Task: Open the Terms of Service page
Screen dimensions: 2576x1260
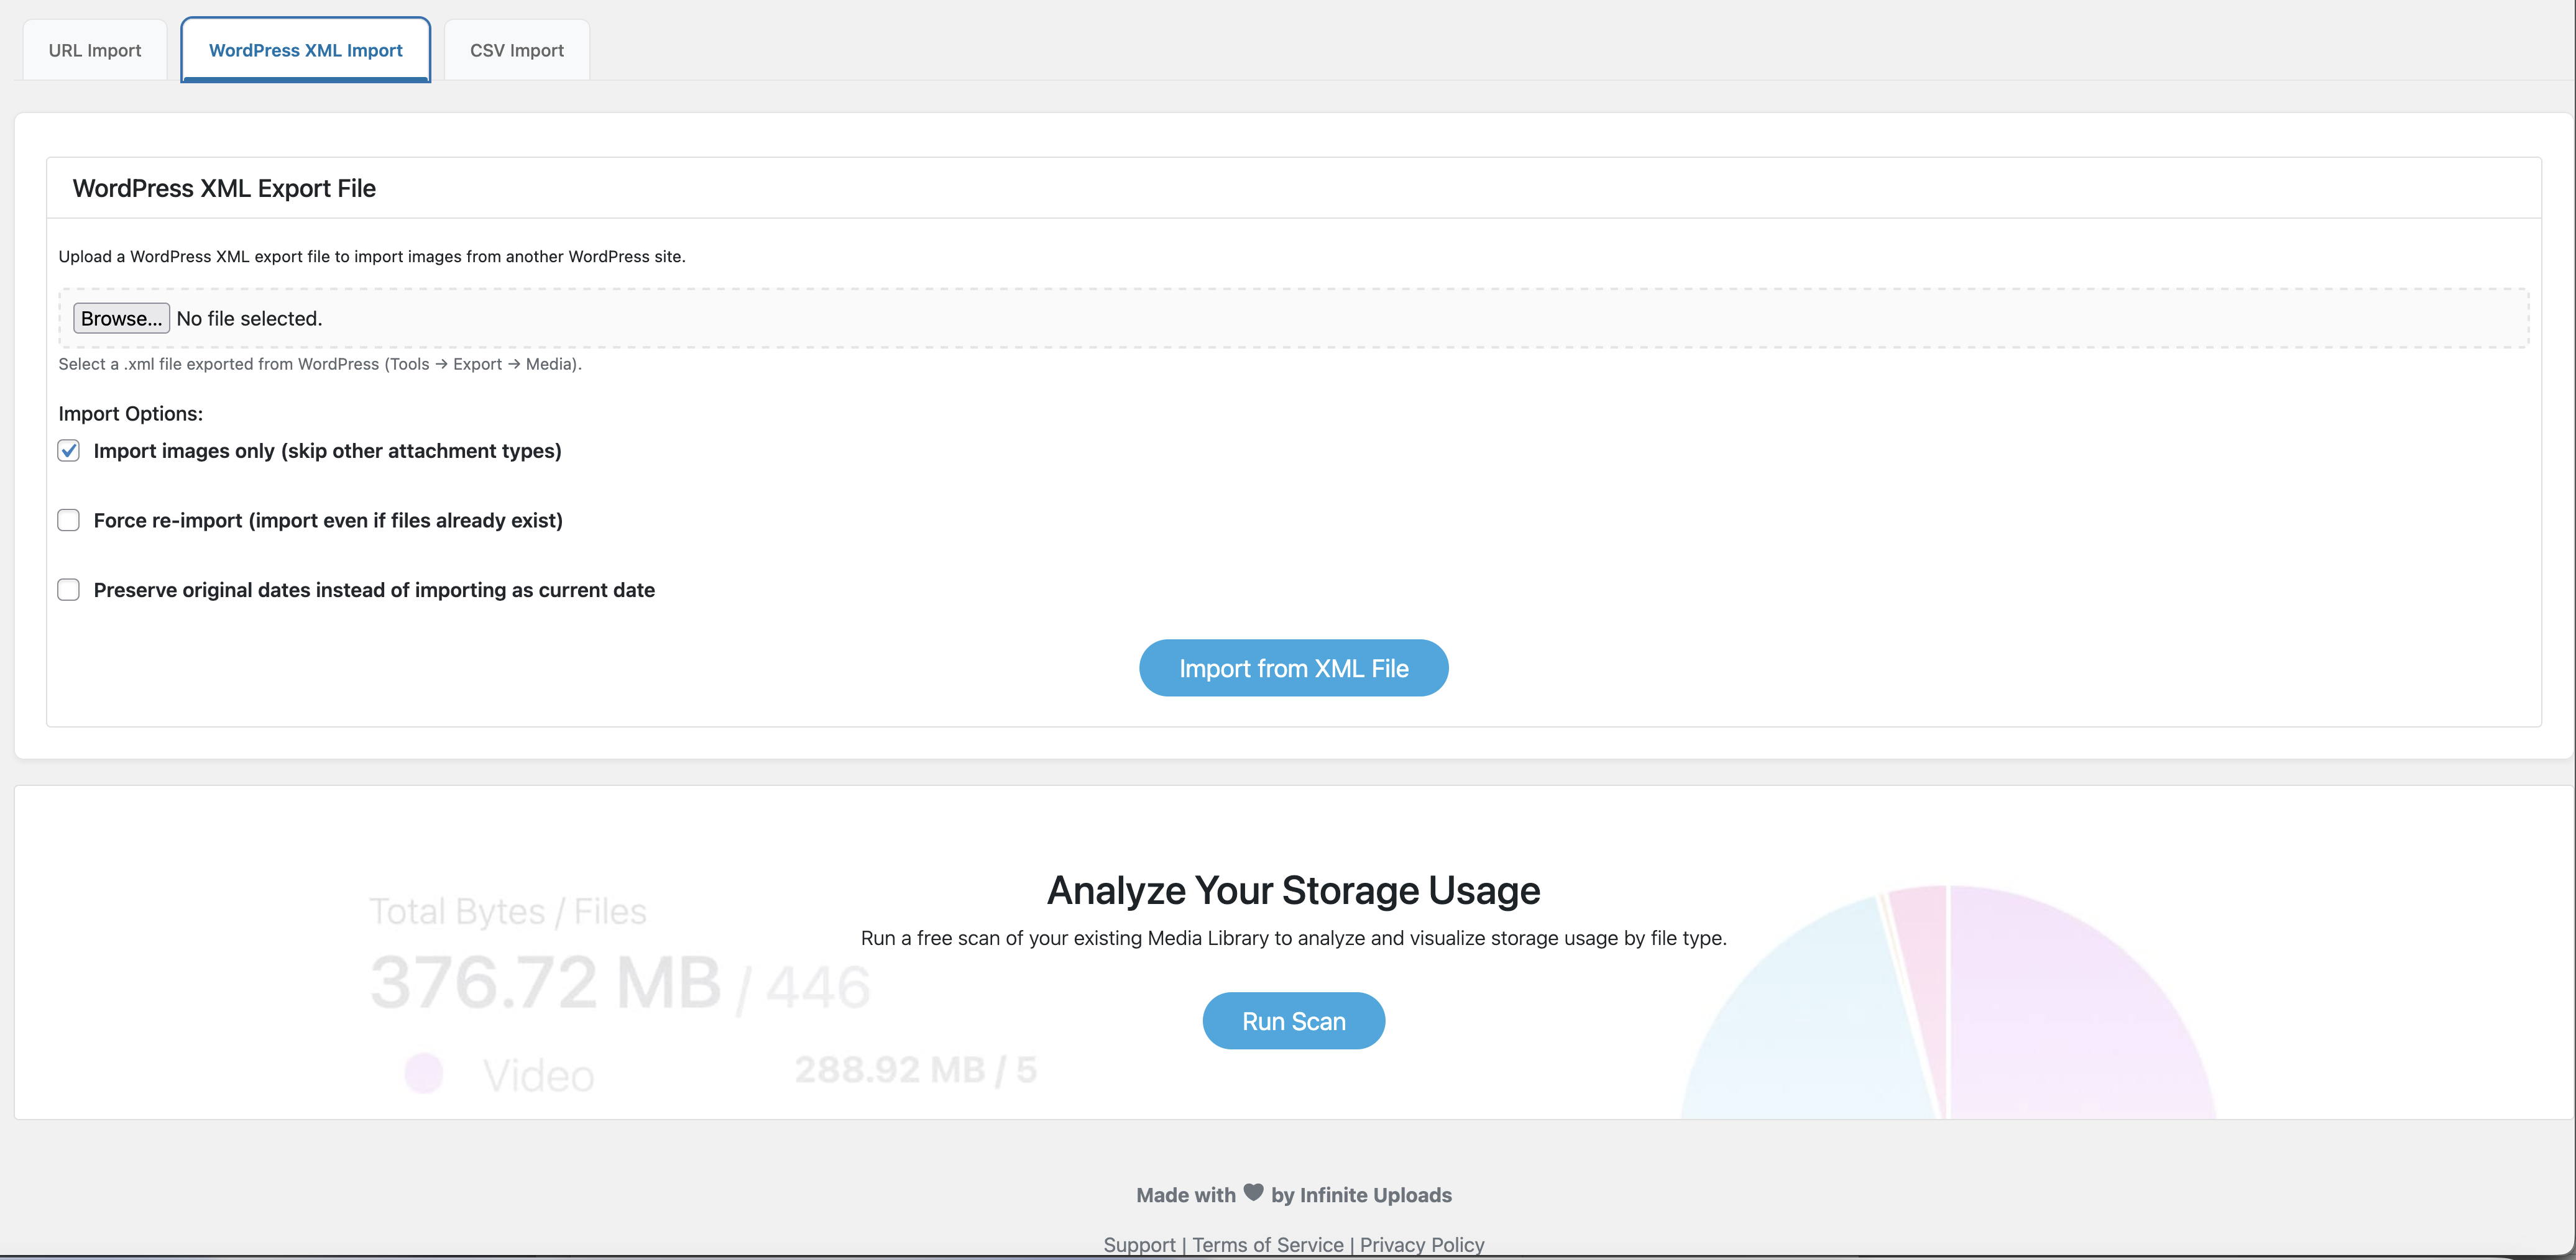Action: [x=1267, y=1244]
